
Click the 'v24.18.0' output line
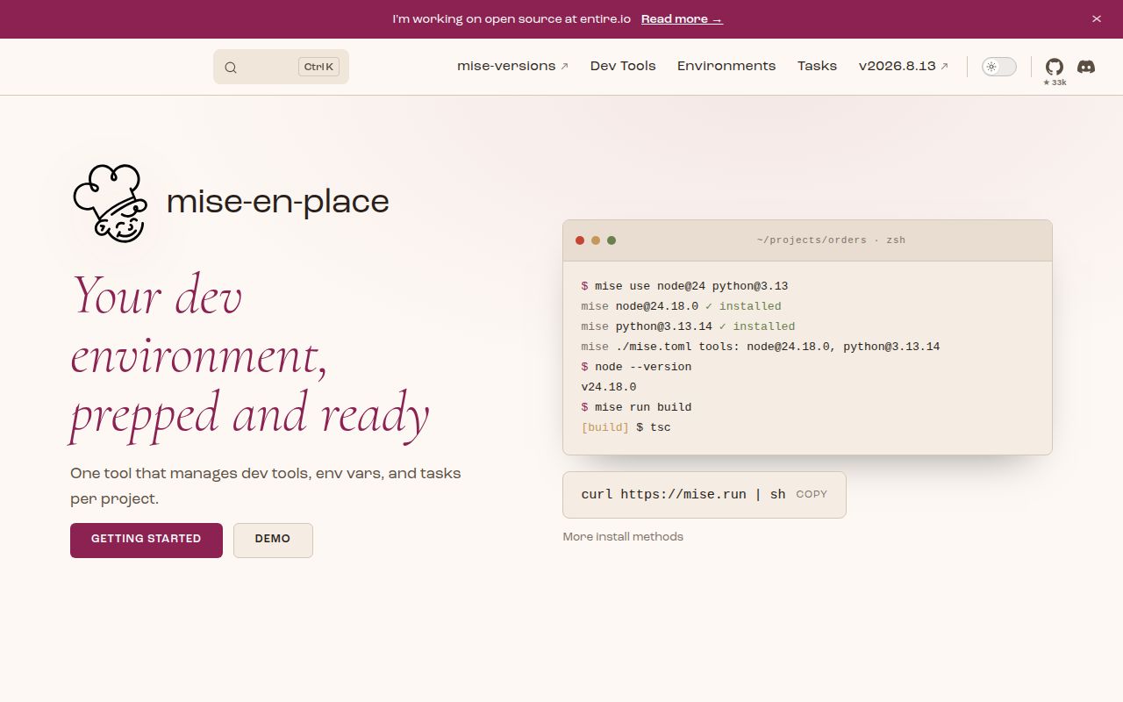tap(609, 387)
